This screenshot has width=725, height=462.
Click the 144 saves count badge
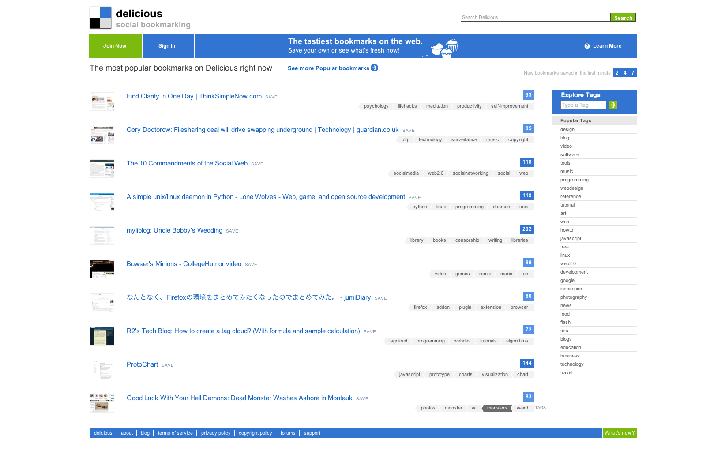pos(527,363)
